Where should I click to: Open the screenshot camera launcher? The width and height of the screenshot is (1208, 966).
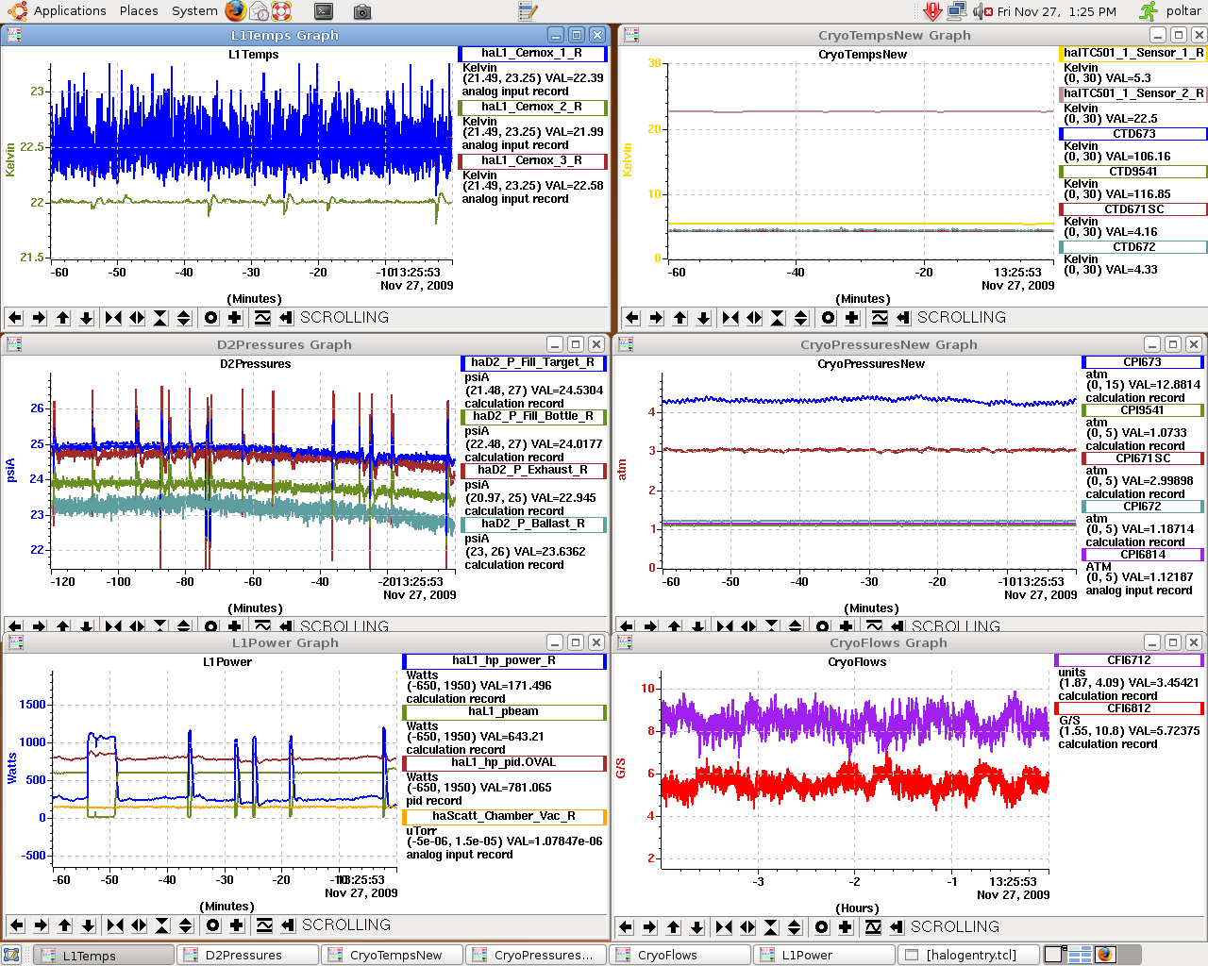[x=361, y=11]
